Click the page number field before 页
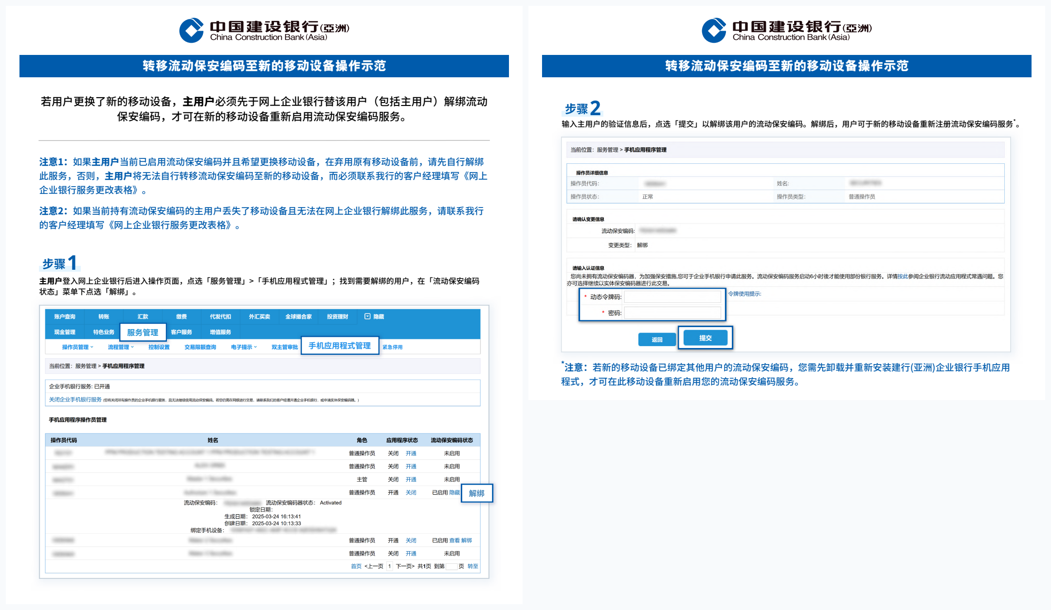The height and width of the screenshot is (610, 1051). click(452, 566)
